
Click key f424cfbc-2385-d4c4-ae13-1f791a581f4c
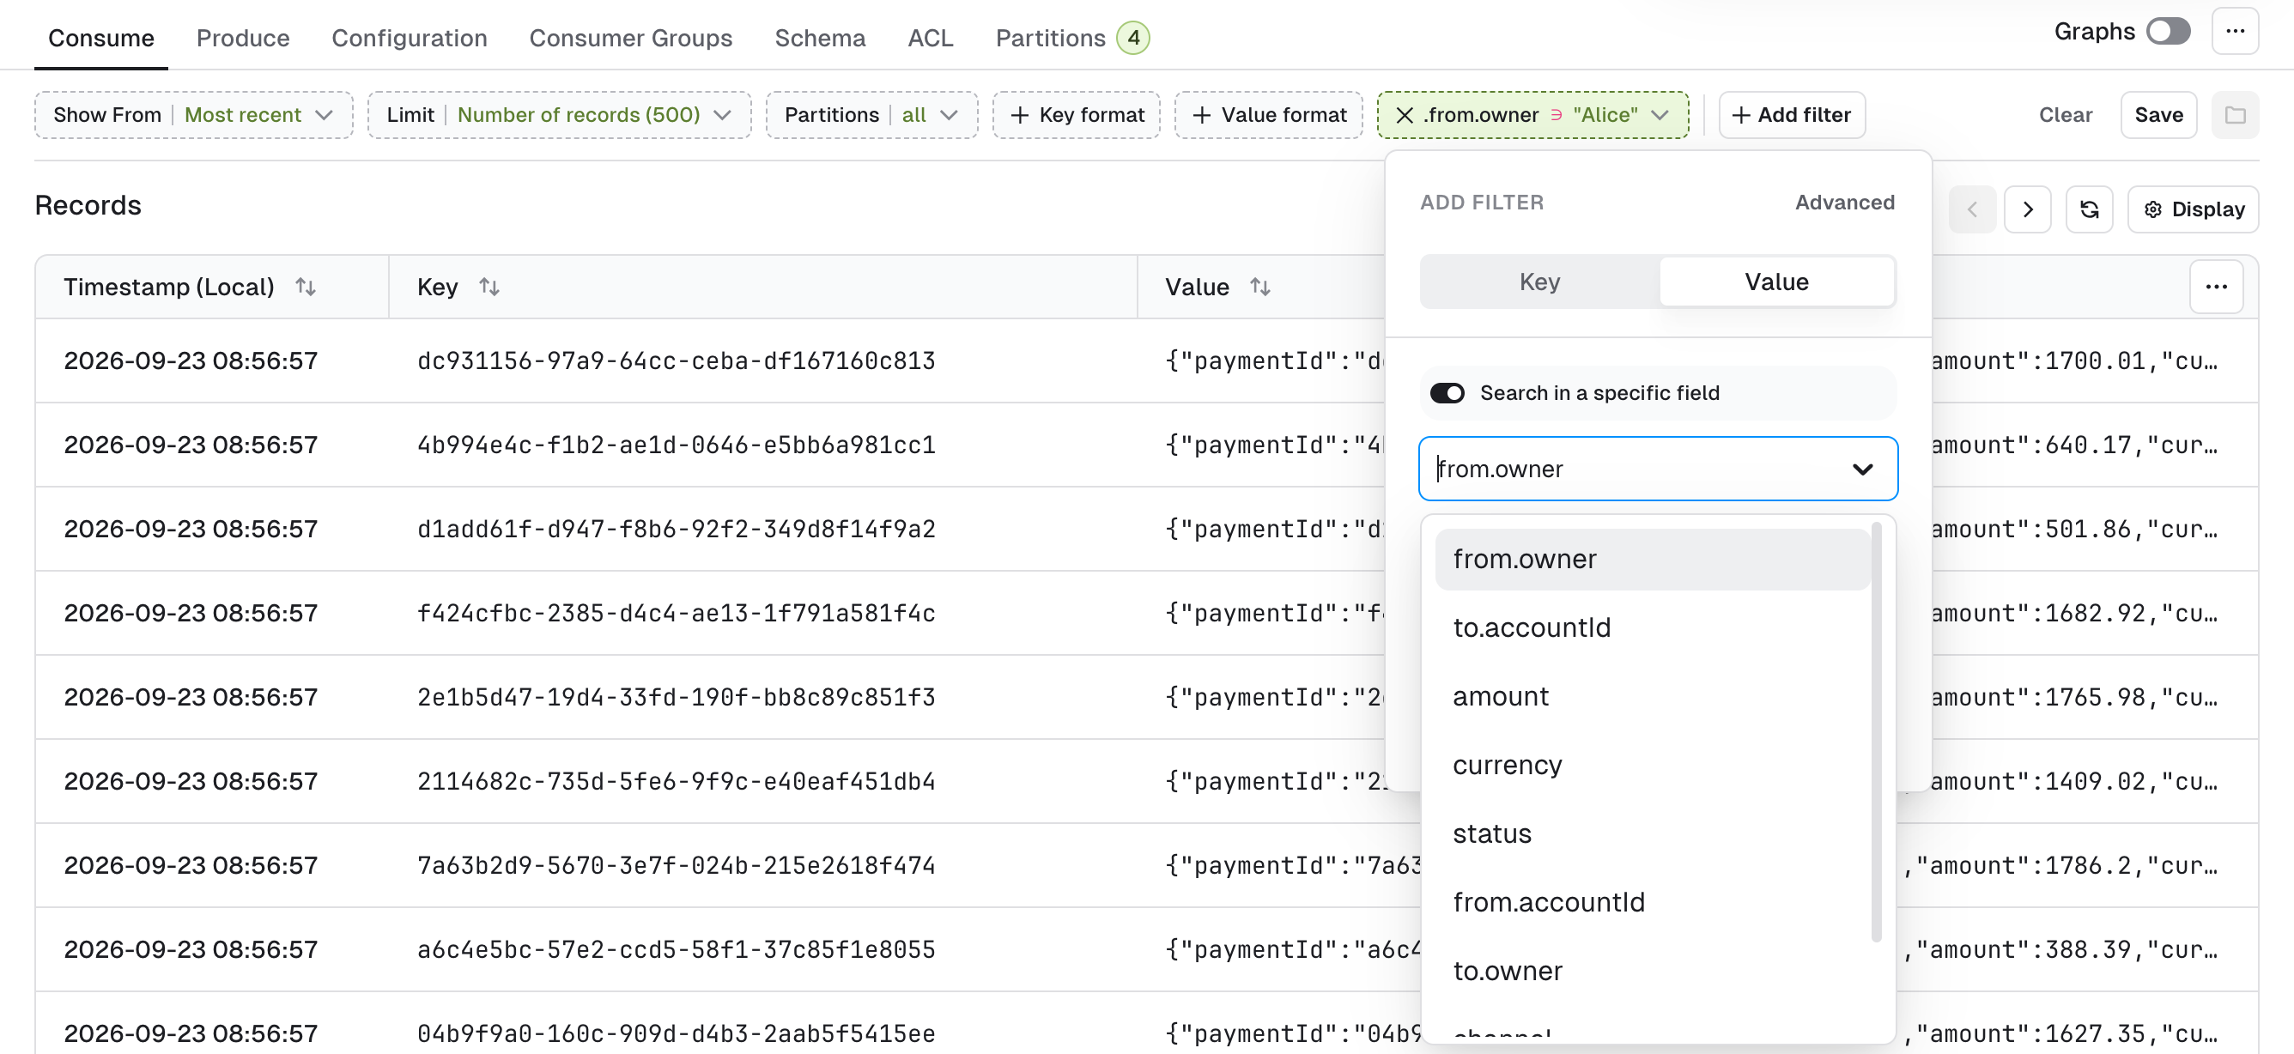point(676,613)
